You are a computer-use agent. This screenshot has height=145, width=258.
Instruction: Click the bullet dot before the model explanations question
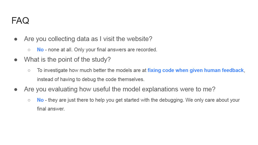click(x=16, y=89)
